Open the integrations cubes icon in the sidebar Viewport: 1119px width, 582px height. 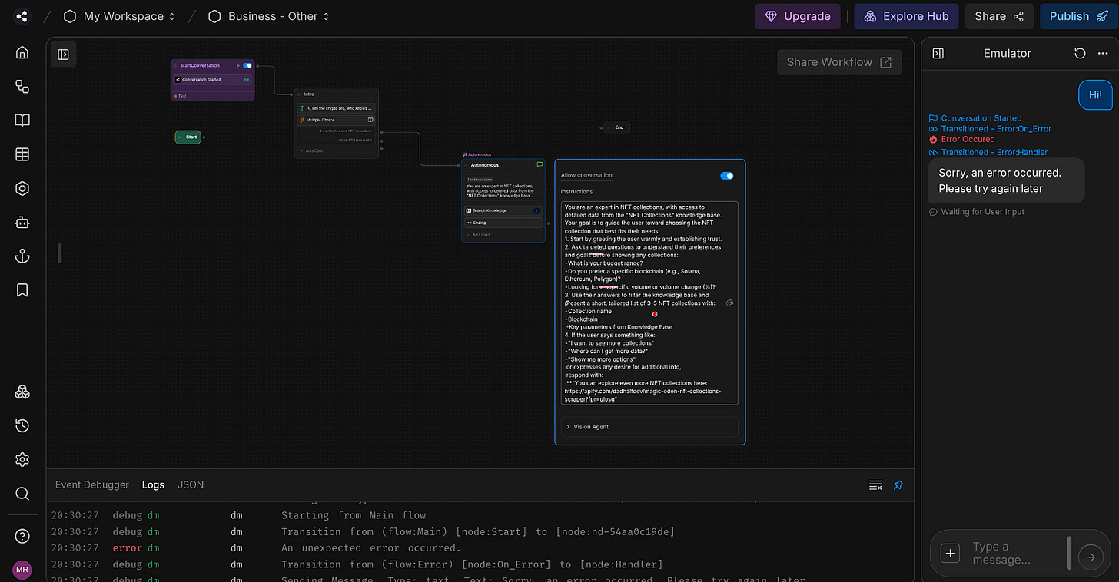(x=22, y=392)
